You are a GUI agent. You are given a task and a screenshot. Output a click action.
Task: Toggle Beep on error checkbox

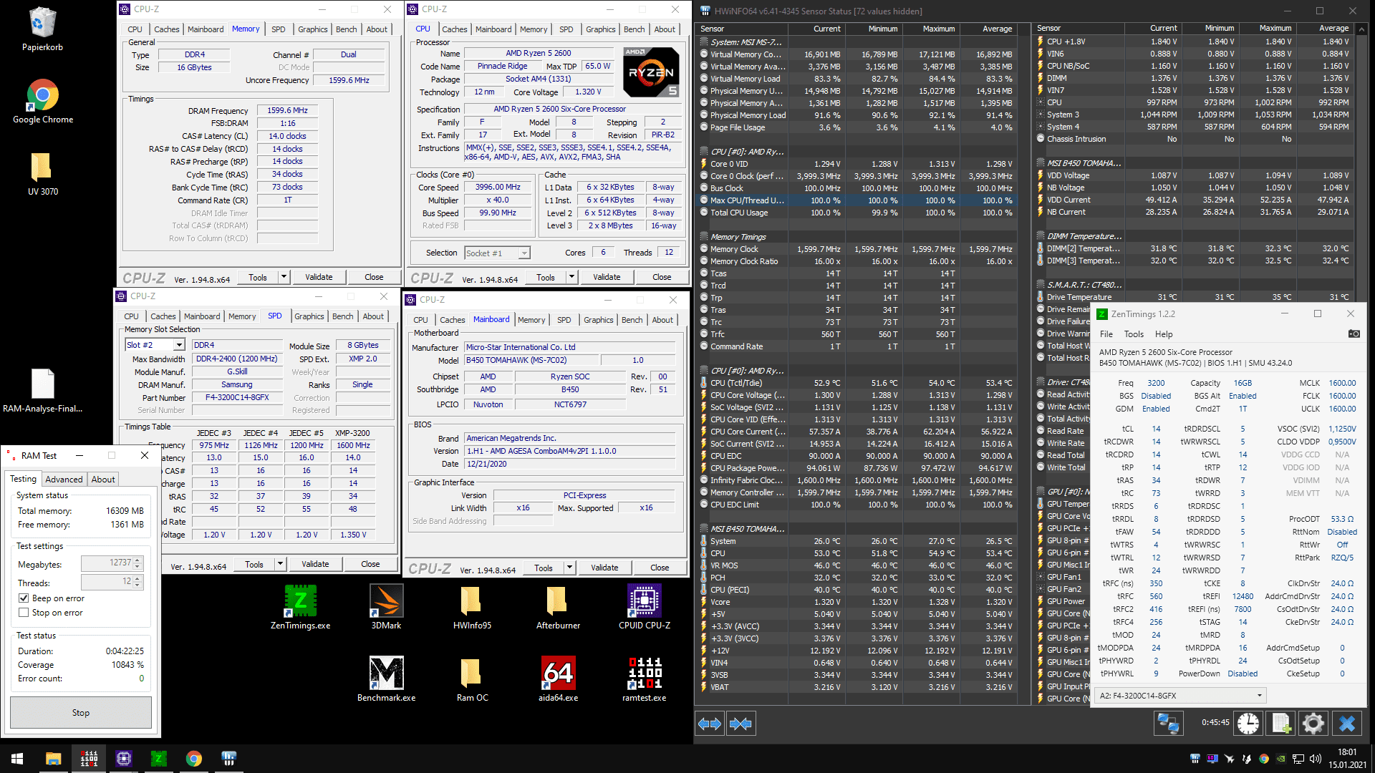tap(24, 598)
